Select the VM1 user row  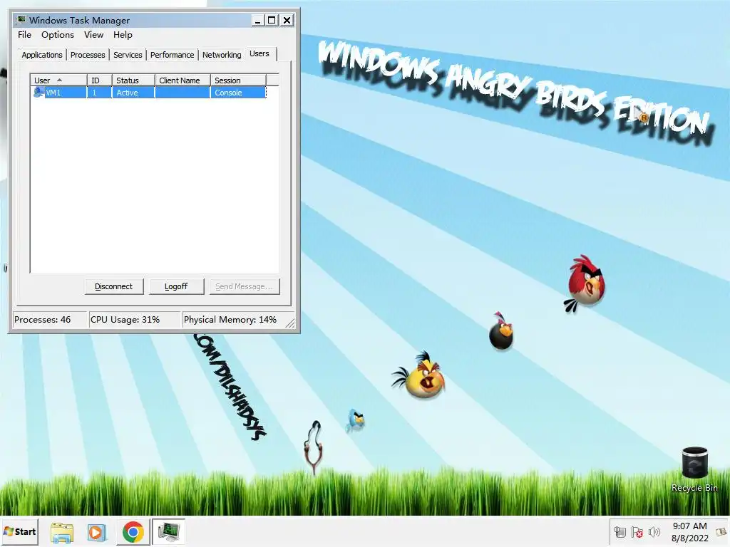[x=149, y=93]
